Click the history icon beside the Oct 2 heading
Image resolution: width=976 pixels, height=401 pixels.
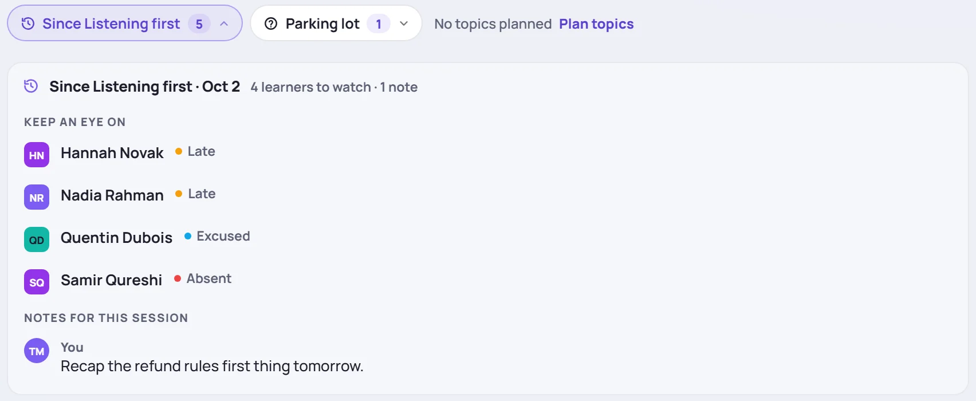(x=31, y=87)
